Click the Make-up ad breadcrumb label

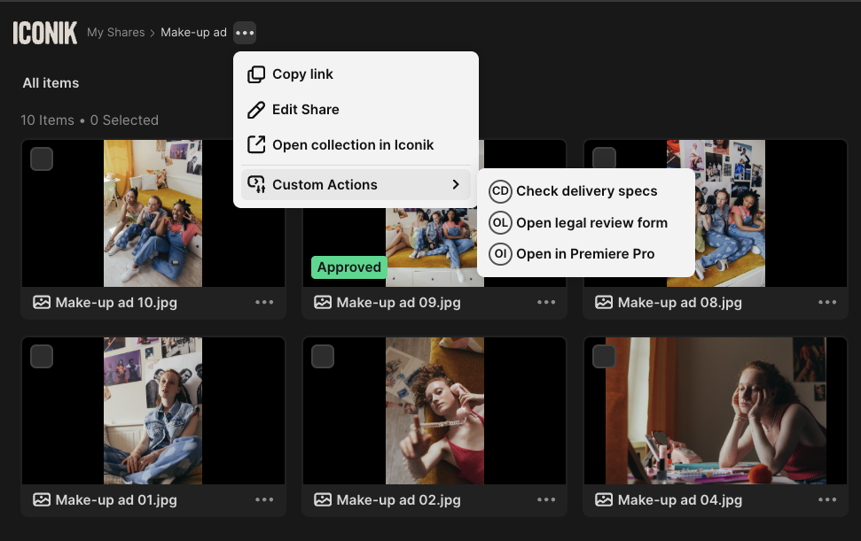click(x=194, y=32)
